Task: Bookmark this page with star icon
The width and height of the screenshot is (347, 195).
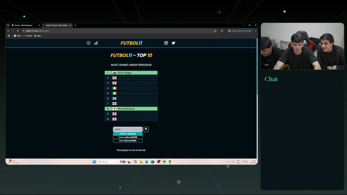Action: point(215,31)
